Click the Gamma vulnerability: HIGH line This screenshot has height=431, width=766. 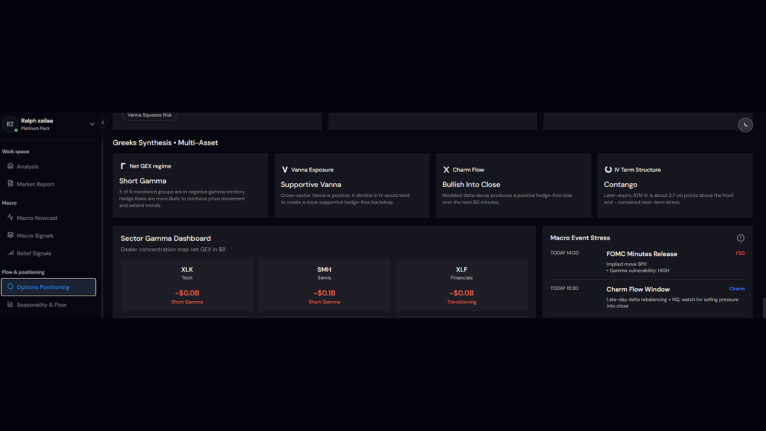point(638,271)
